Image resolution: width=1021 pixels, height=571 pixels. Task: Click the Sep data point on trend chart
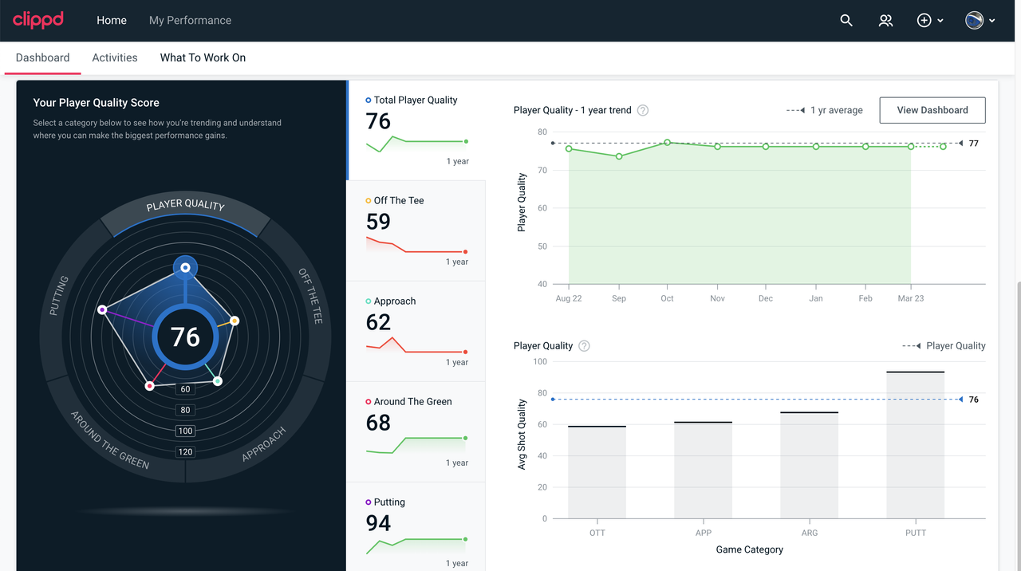(x=619, y=156)
